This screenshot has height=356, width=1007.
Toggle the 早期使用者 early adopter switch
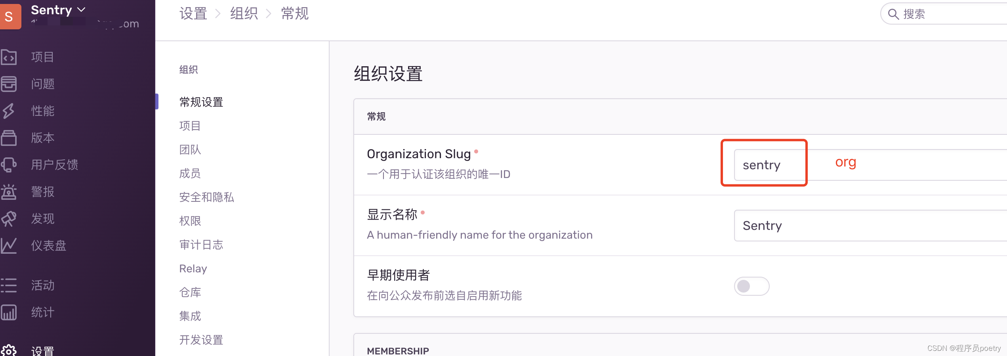tap(751, 286)
